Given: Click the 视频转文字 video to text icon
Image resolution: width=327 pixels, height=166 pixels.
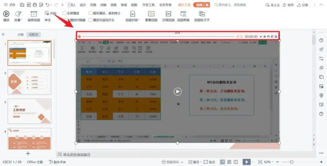Looking at the screenshot, I should pyautogui.click(x=202, y=14).
